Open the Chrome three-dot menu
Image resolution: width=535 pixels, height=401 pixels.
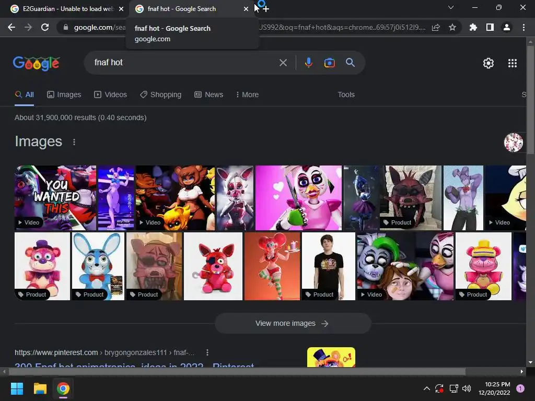[x=524, y=27]
